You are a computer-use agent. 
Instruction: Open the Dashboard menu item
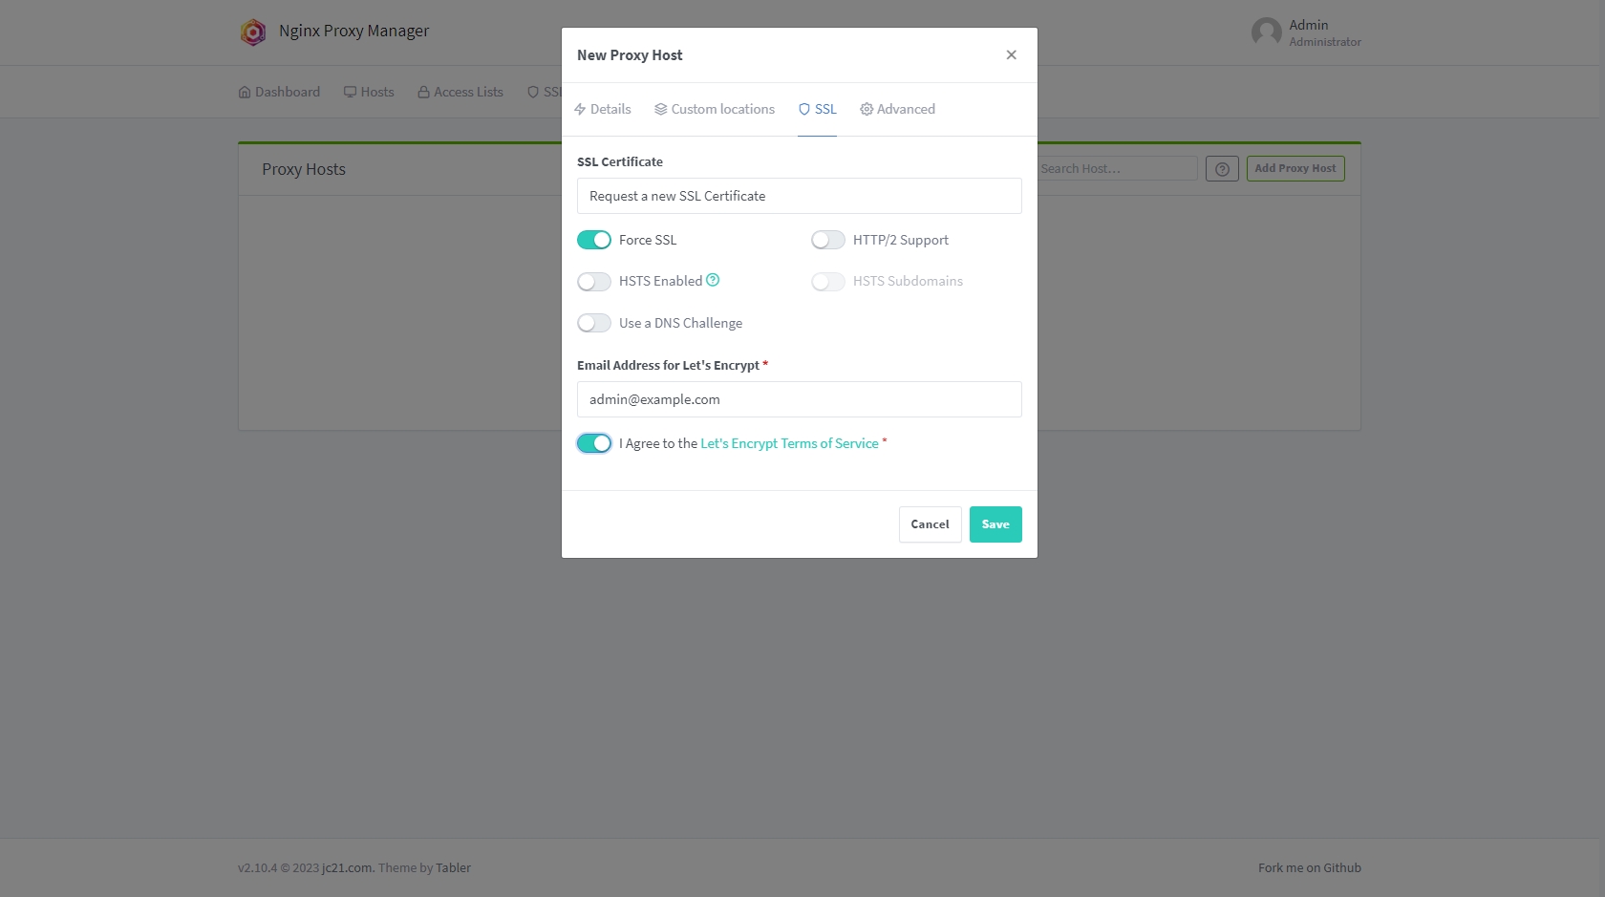pos(279,92)
